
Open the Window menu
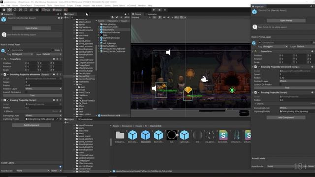(x=142, y=5)
